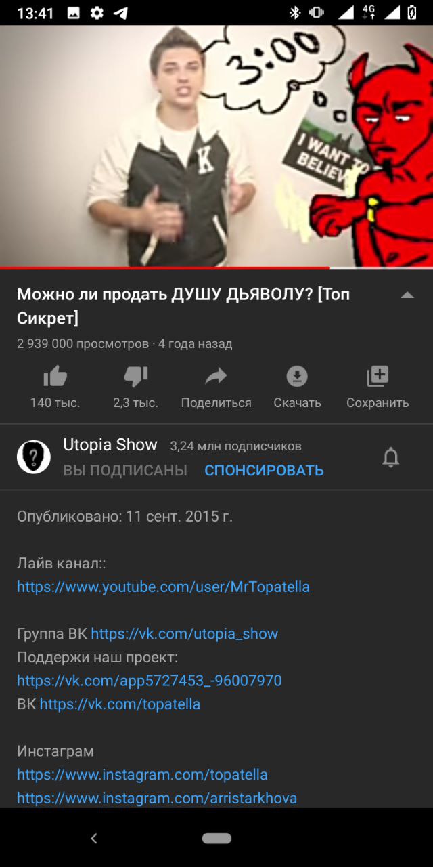Tap the Telegram icon in the status bar
433x867 pixels.
tap(120, 13)
